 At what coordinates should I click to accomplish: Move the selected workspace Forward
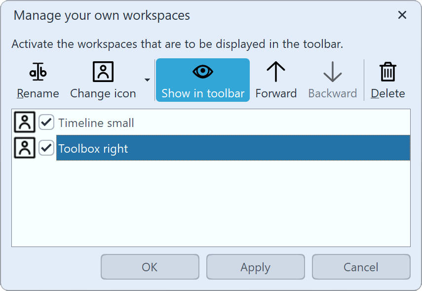(x=276, y=79)
